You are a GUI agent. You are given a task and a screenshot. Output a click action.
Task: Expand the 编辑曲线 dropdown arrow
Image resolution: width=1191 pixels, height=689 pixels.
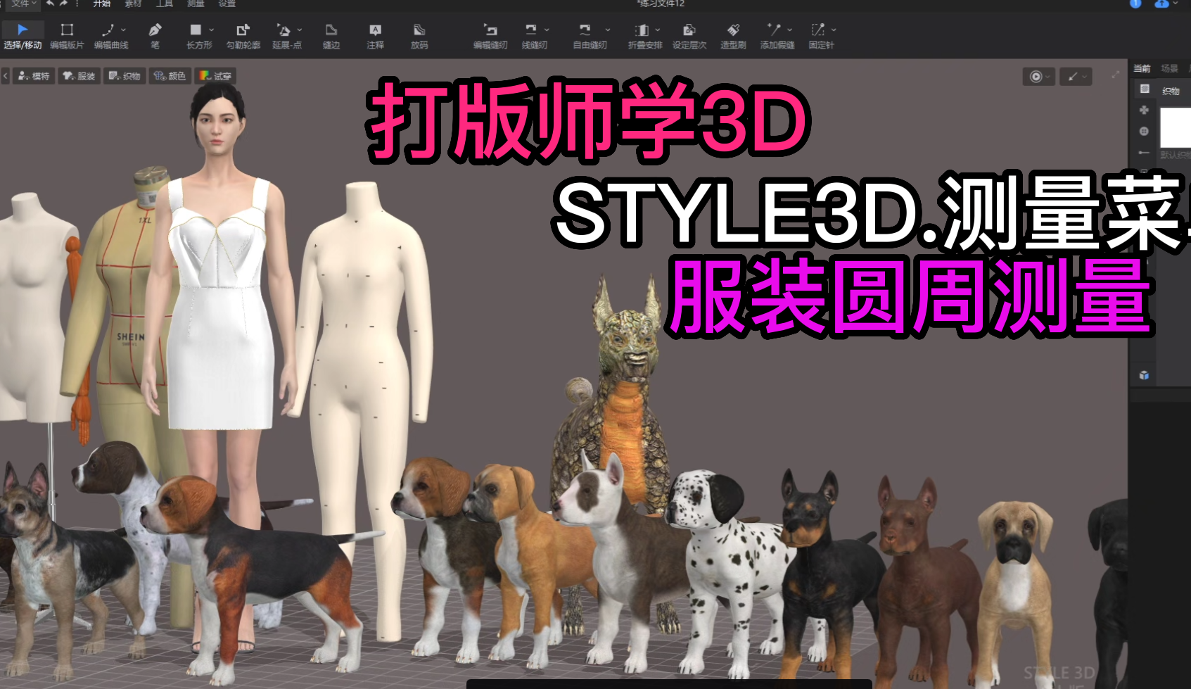tap(123, 30)
